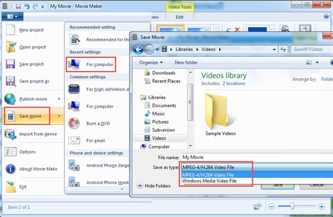Open About Movie Maker entry
Viewport: 333px width, 217px height.
[x=33, y=169]
